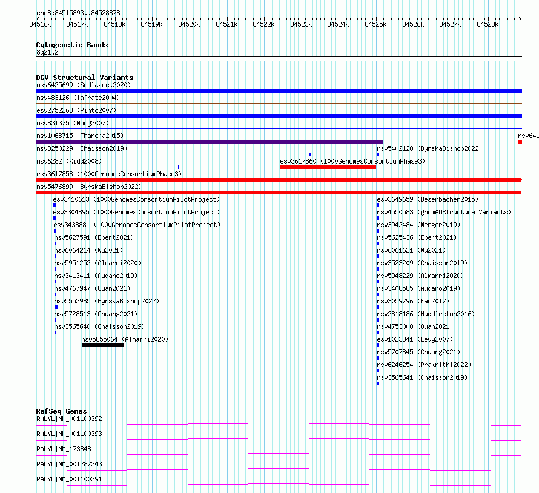Click the 84528k ruler position
Image resolution: width=539 pixels, height=493 pixels.
[x=488, y=24]
